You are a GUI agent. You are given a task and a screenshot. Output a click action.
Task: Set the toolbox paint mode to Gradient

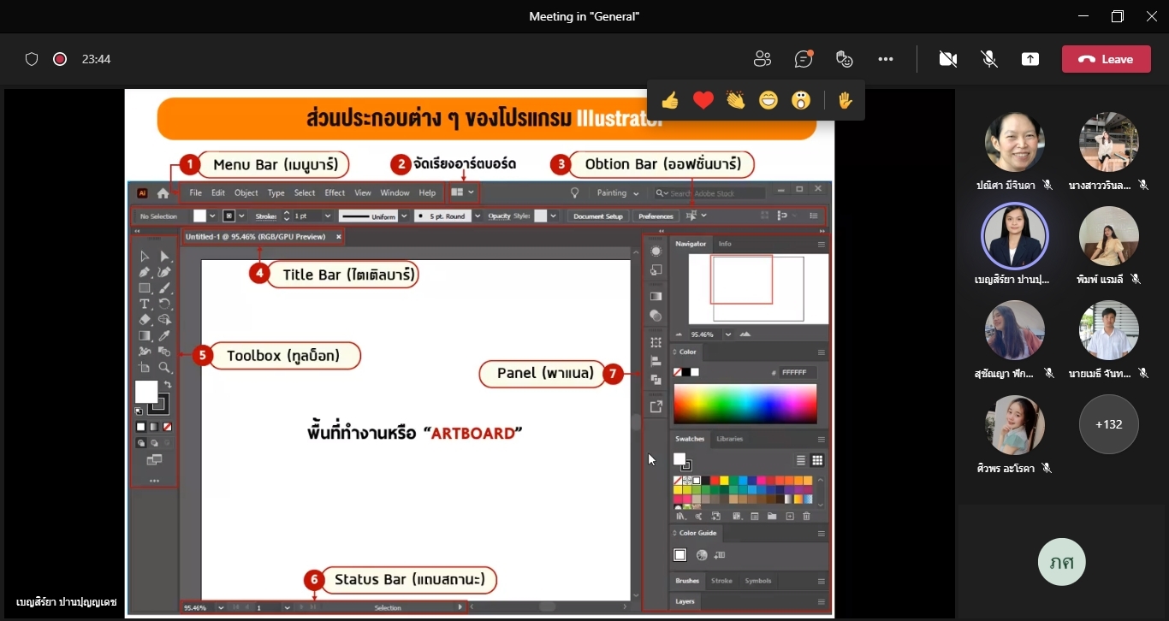pyautogui.click(x=154, y=426)
